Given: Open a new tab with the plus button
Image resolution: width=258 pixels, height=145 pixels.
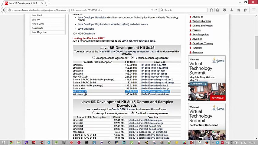Looking at the screenshot, I should click(49, 3).
